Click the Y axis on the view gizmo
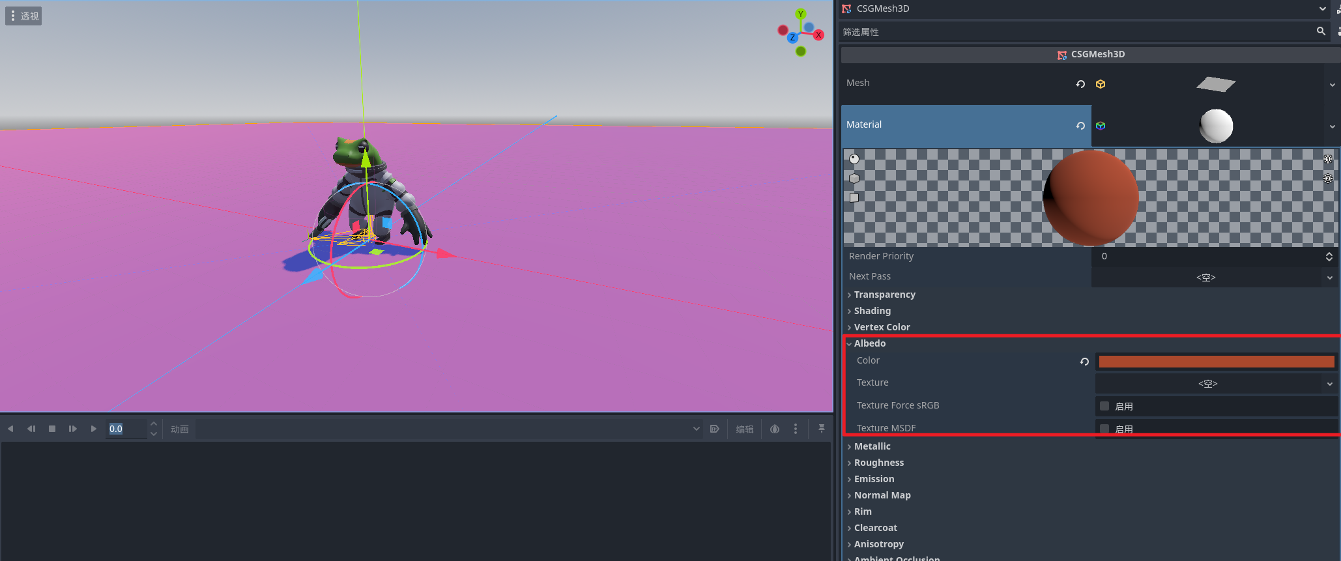The image size is (1341, 561). pos(801,14)
